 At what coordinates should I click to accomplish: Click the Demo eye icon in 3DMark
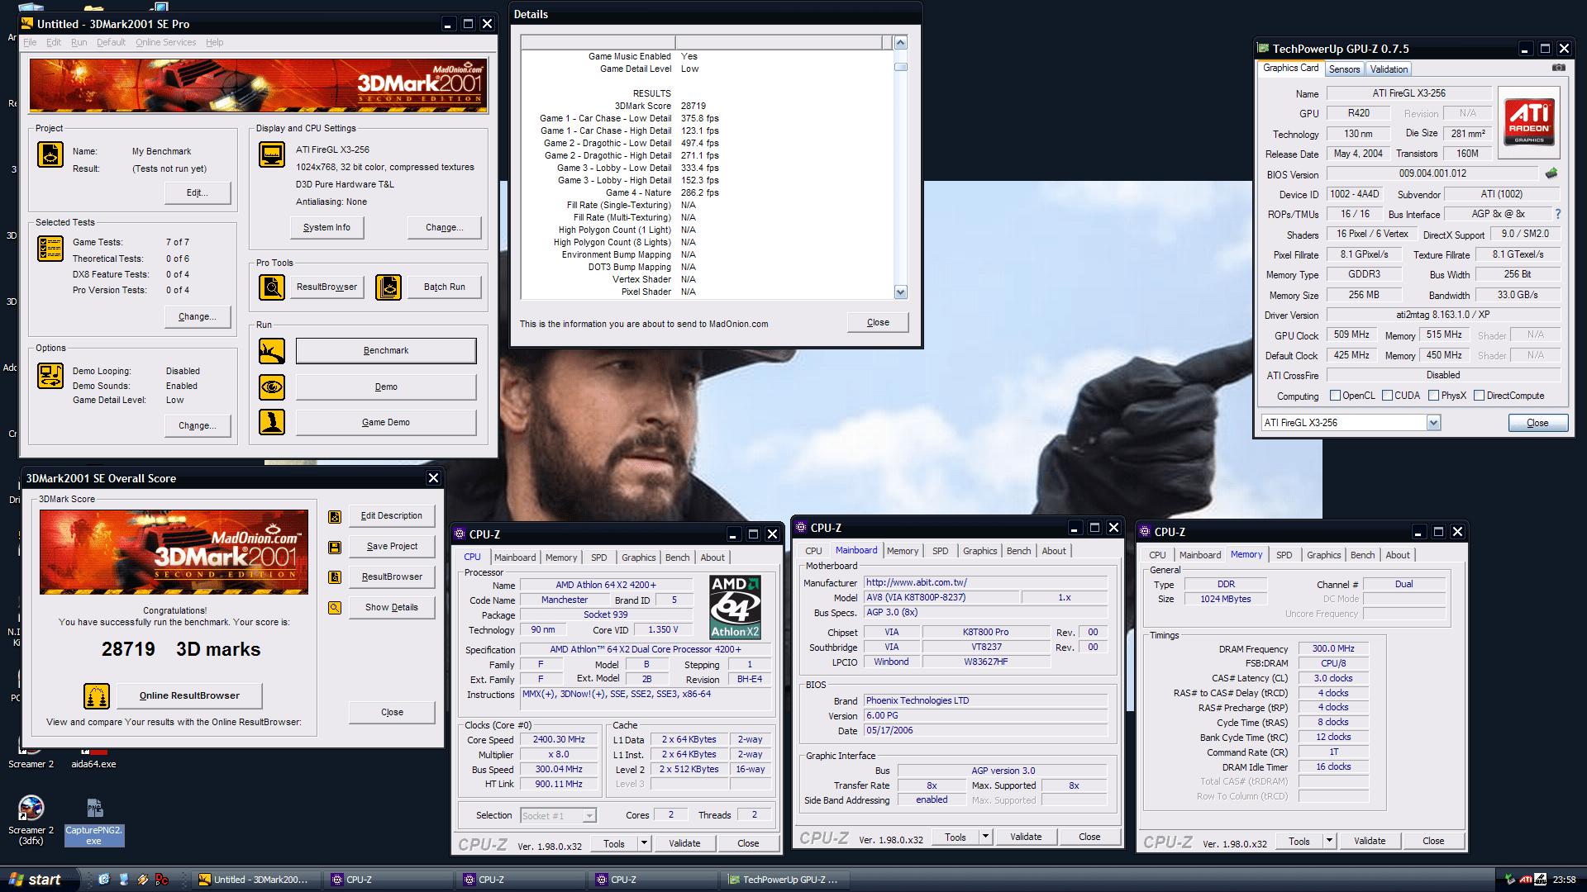tap(272, 387)
